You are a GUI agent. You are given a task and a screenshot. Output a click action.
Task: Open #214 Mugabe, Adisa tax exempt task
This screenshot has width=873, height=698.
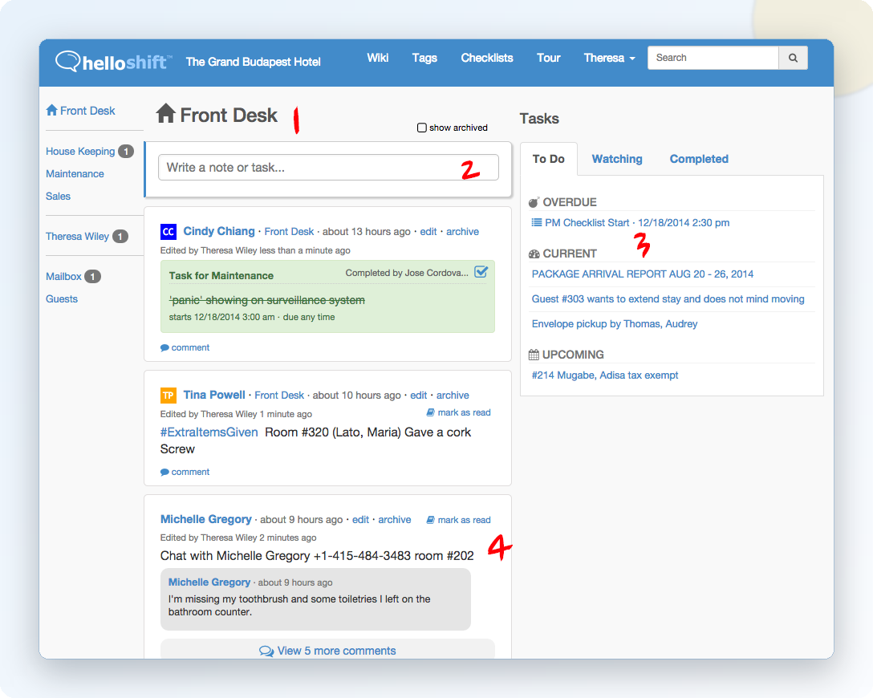pyautogui.click(x=605, y=375)
